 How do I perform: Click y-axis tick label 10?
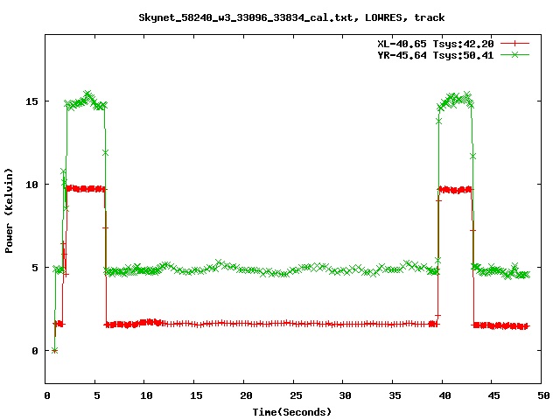pyautogui.click(x=31, y=185)
